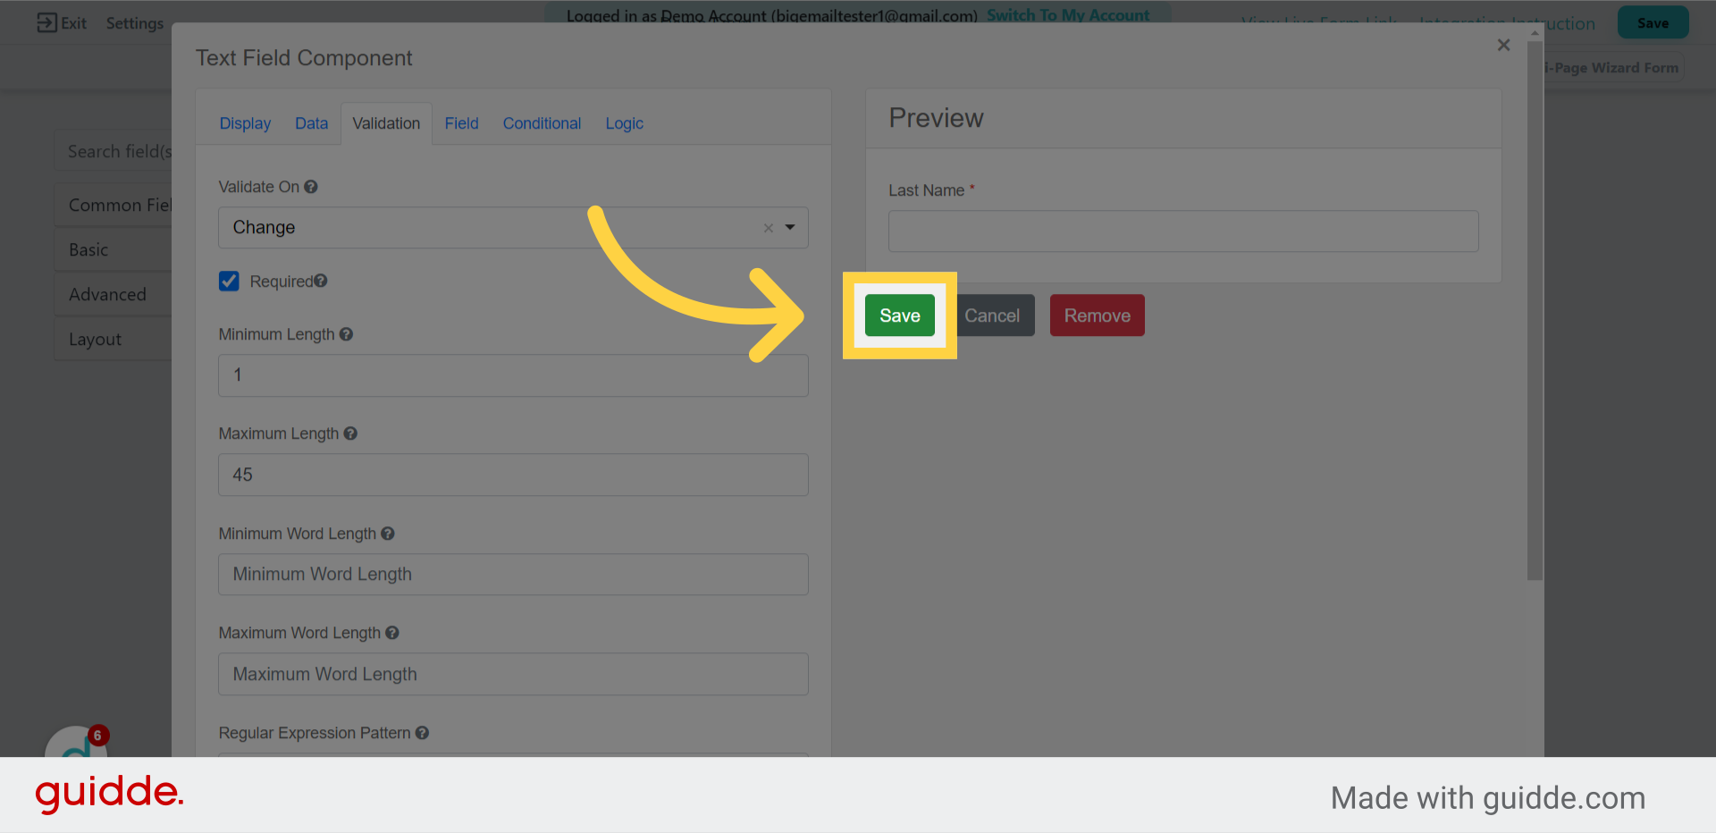
Task: Open the Field tab
Action: (461, 123)
